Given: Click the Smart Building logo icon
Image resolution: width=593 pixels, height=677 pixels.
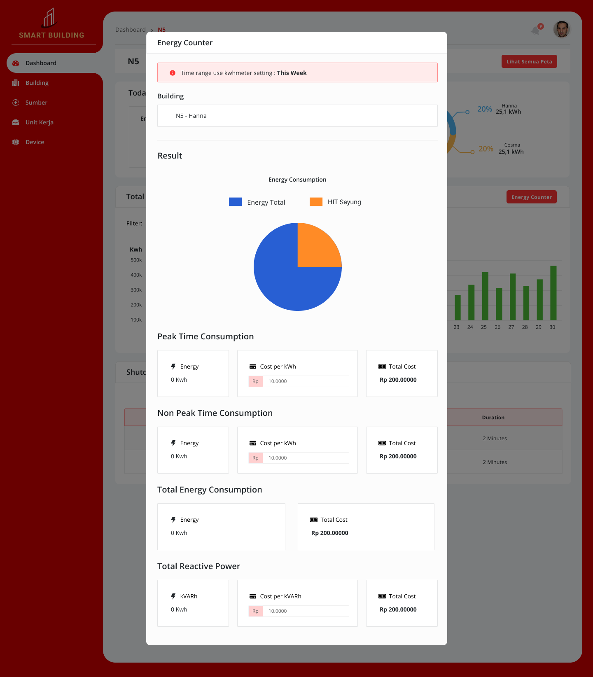Looking at the screenshot, I should point(49,18).
